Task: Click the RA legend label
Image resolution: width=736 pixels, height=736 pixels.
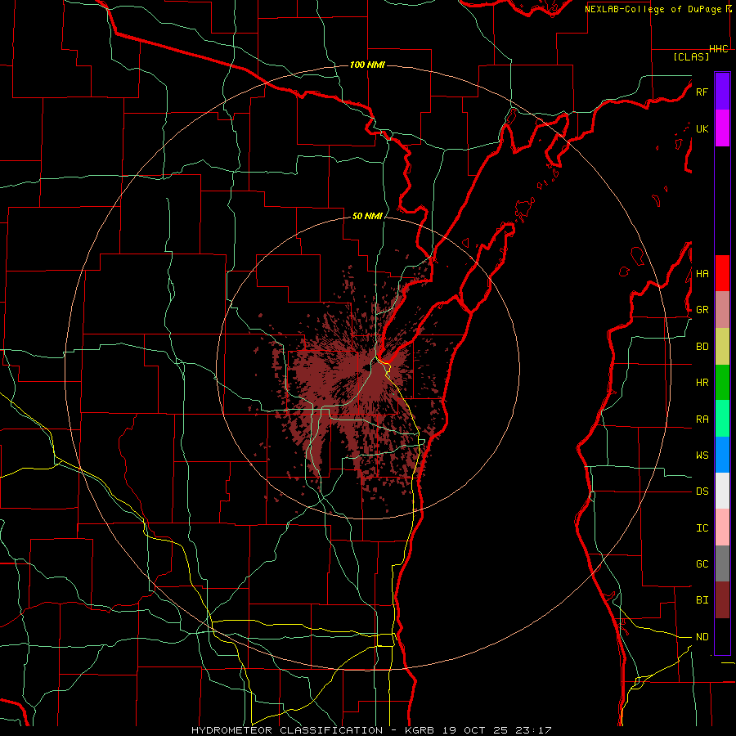Action: pos(702,420)
